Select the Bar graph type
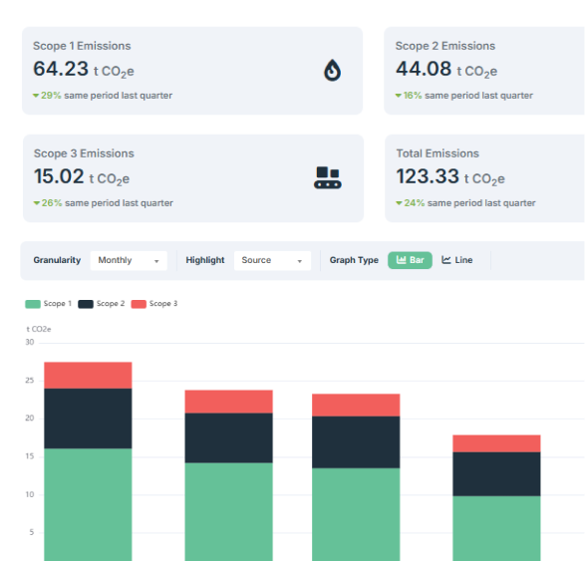This screenshot has height=562, width=585. (x=410, y=260)
